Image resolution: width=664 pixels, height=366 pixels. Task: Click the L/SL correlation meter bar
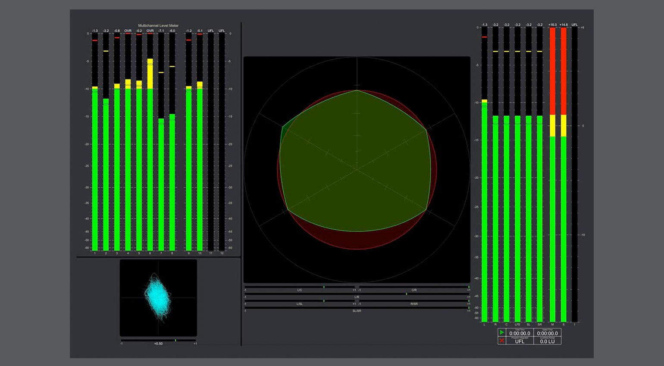click(x=300, y=301)
